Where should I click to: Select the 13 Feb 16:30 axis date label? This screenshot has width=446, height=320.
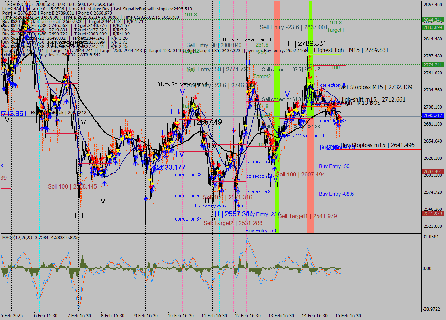point(280,316)
